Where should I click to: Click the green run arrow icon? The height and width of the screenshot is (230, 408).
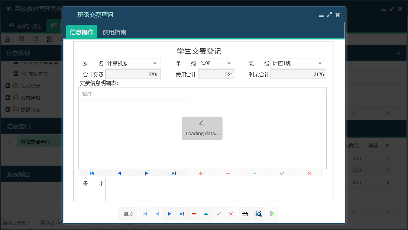[x=272, y=214]
